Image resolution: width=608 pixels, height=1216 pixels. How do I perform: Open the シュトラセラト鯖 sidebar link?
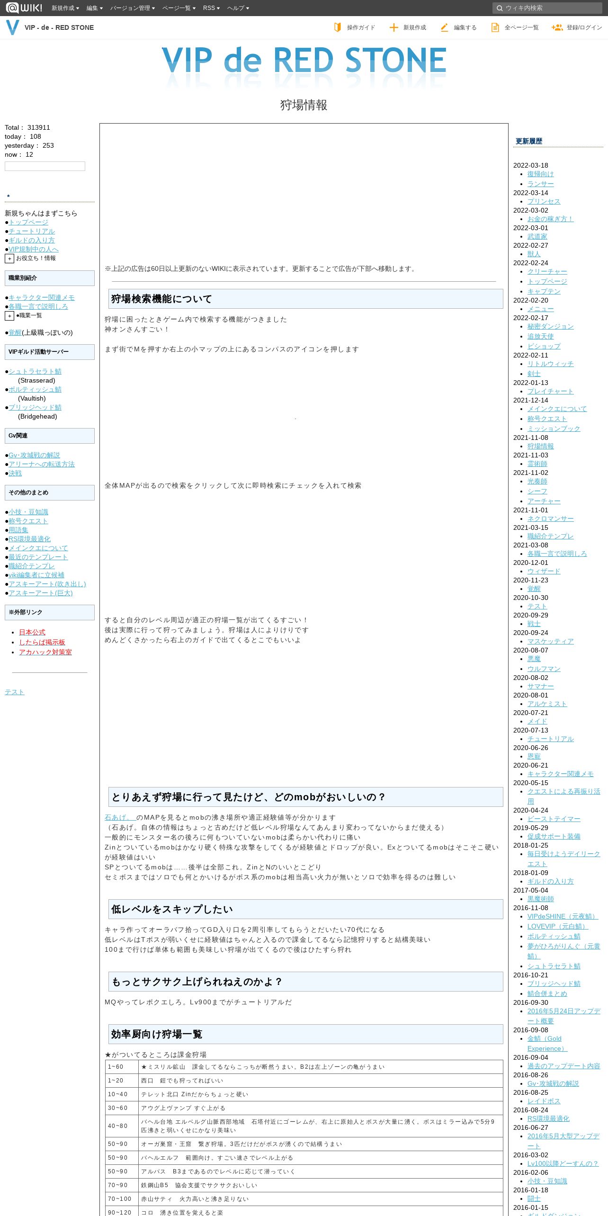pyautogui.click(x=35, y=371)
